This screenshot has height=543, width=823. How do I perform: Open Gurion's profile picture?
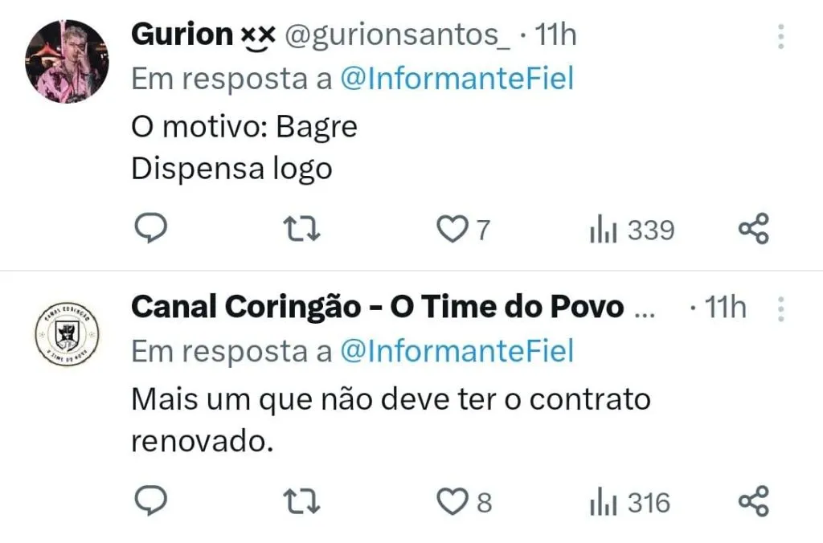[66, 62]
